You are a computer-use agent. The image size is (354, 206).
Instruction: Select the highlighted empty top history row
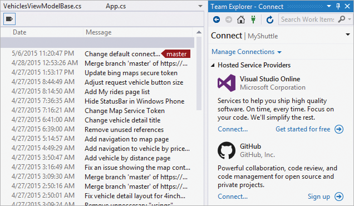click(97, 42)
